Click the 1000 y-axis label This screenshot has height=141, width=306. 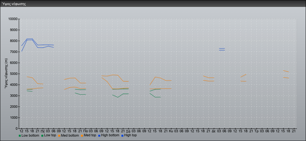[14, 118]
